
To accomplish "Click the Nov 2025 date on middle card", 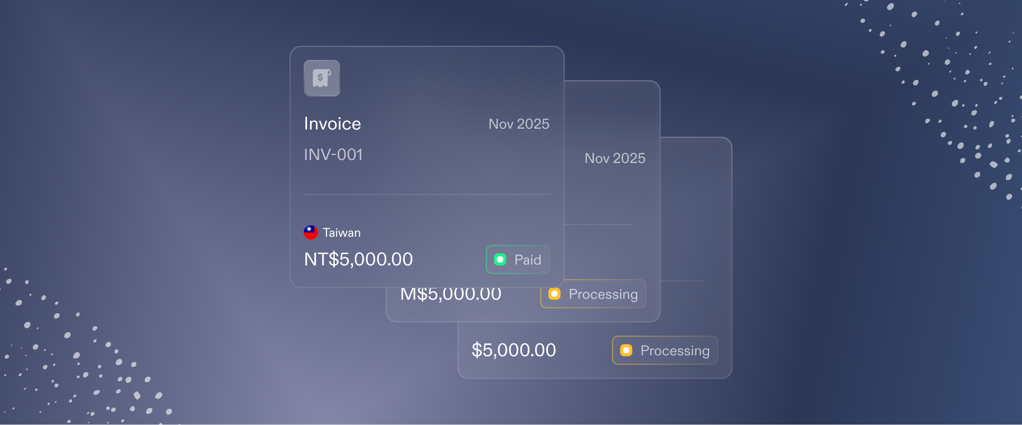I will click(615, 158).
